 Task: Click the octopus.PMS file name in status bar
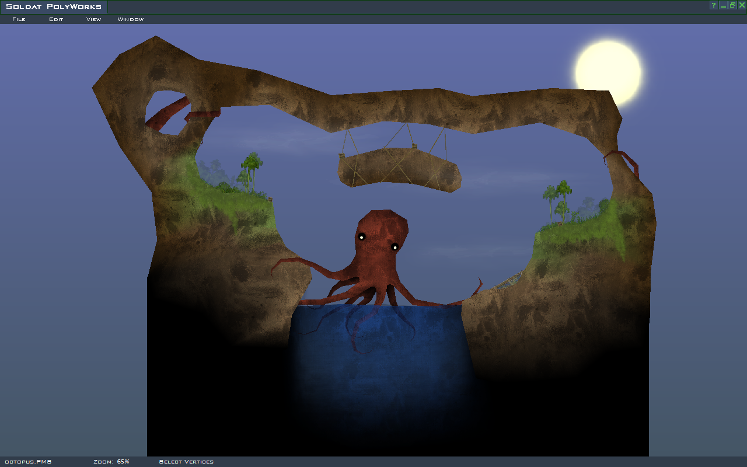[28, 462]
